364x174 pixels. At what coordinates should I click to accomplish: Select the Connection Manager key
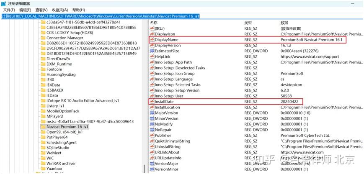click(x=65, y=38)
